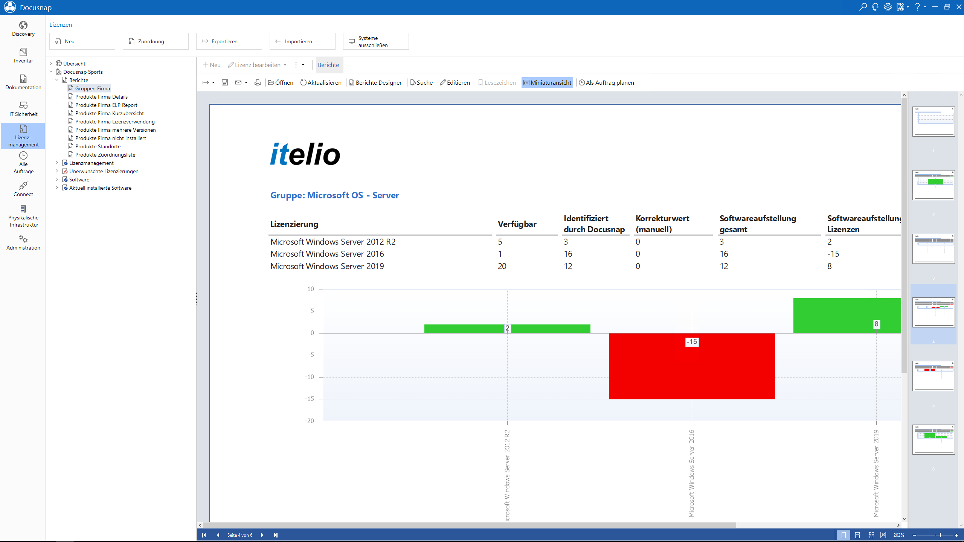Screen dimensions: 964x542
Task: Refresh the report with Aktualisieren
Action: [x=321, y=82]
